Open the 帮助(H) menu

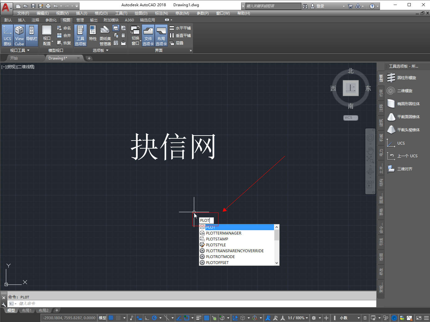pyautogui.click(x=244, y=13)
